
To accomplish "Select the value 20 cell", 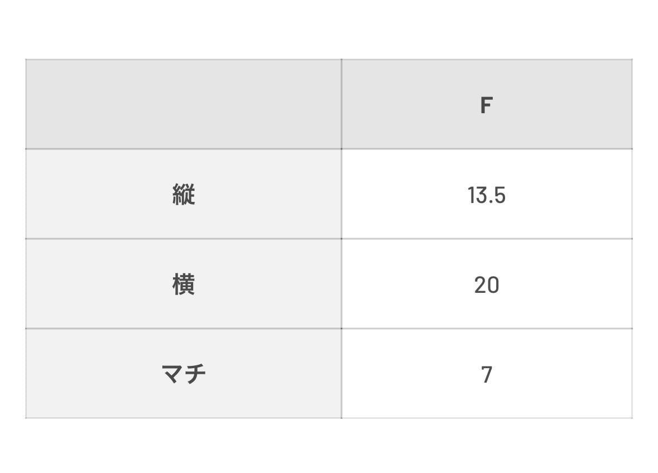I will point(486,284).
